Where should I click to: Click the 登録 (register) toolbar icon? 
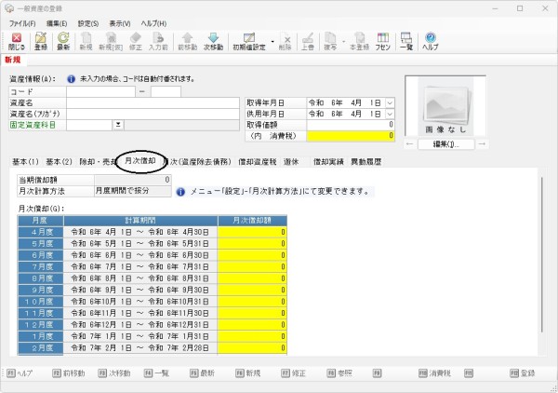click(x=41, y=41)
